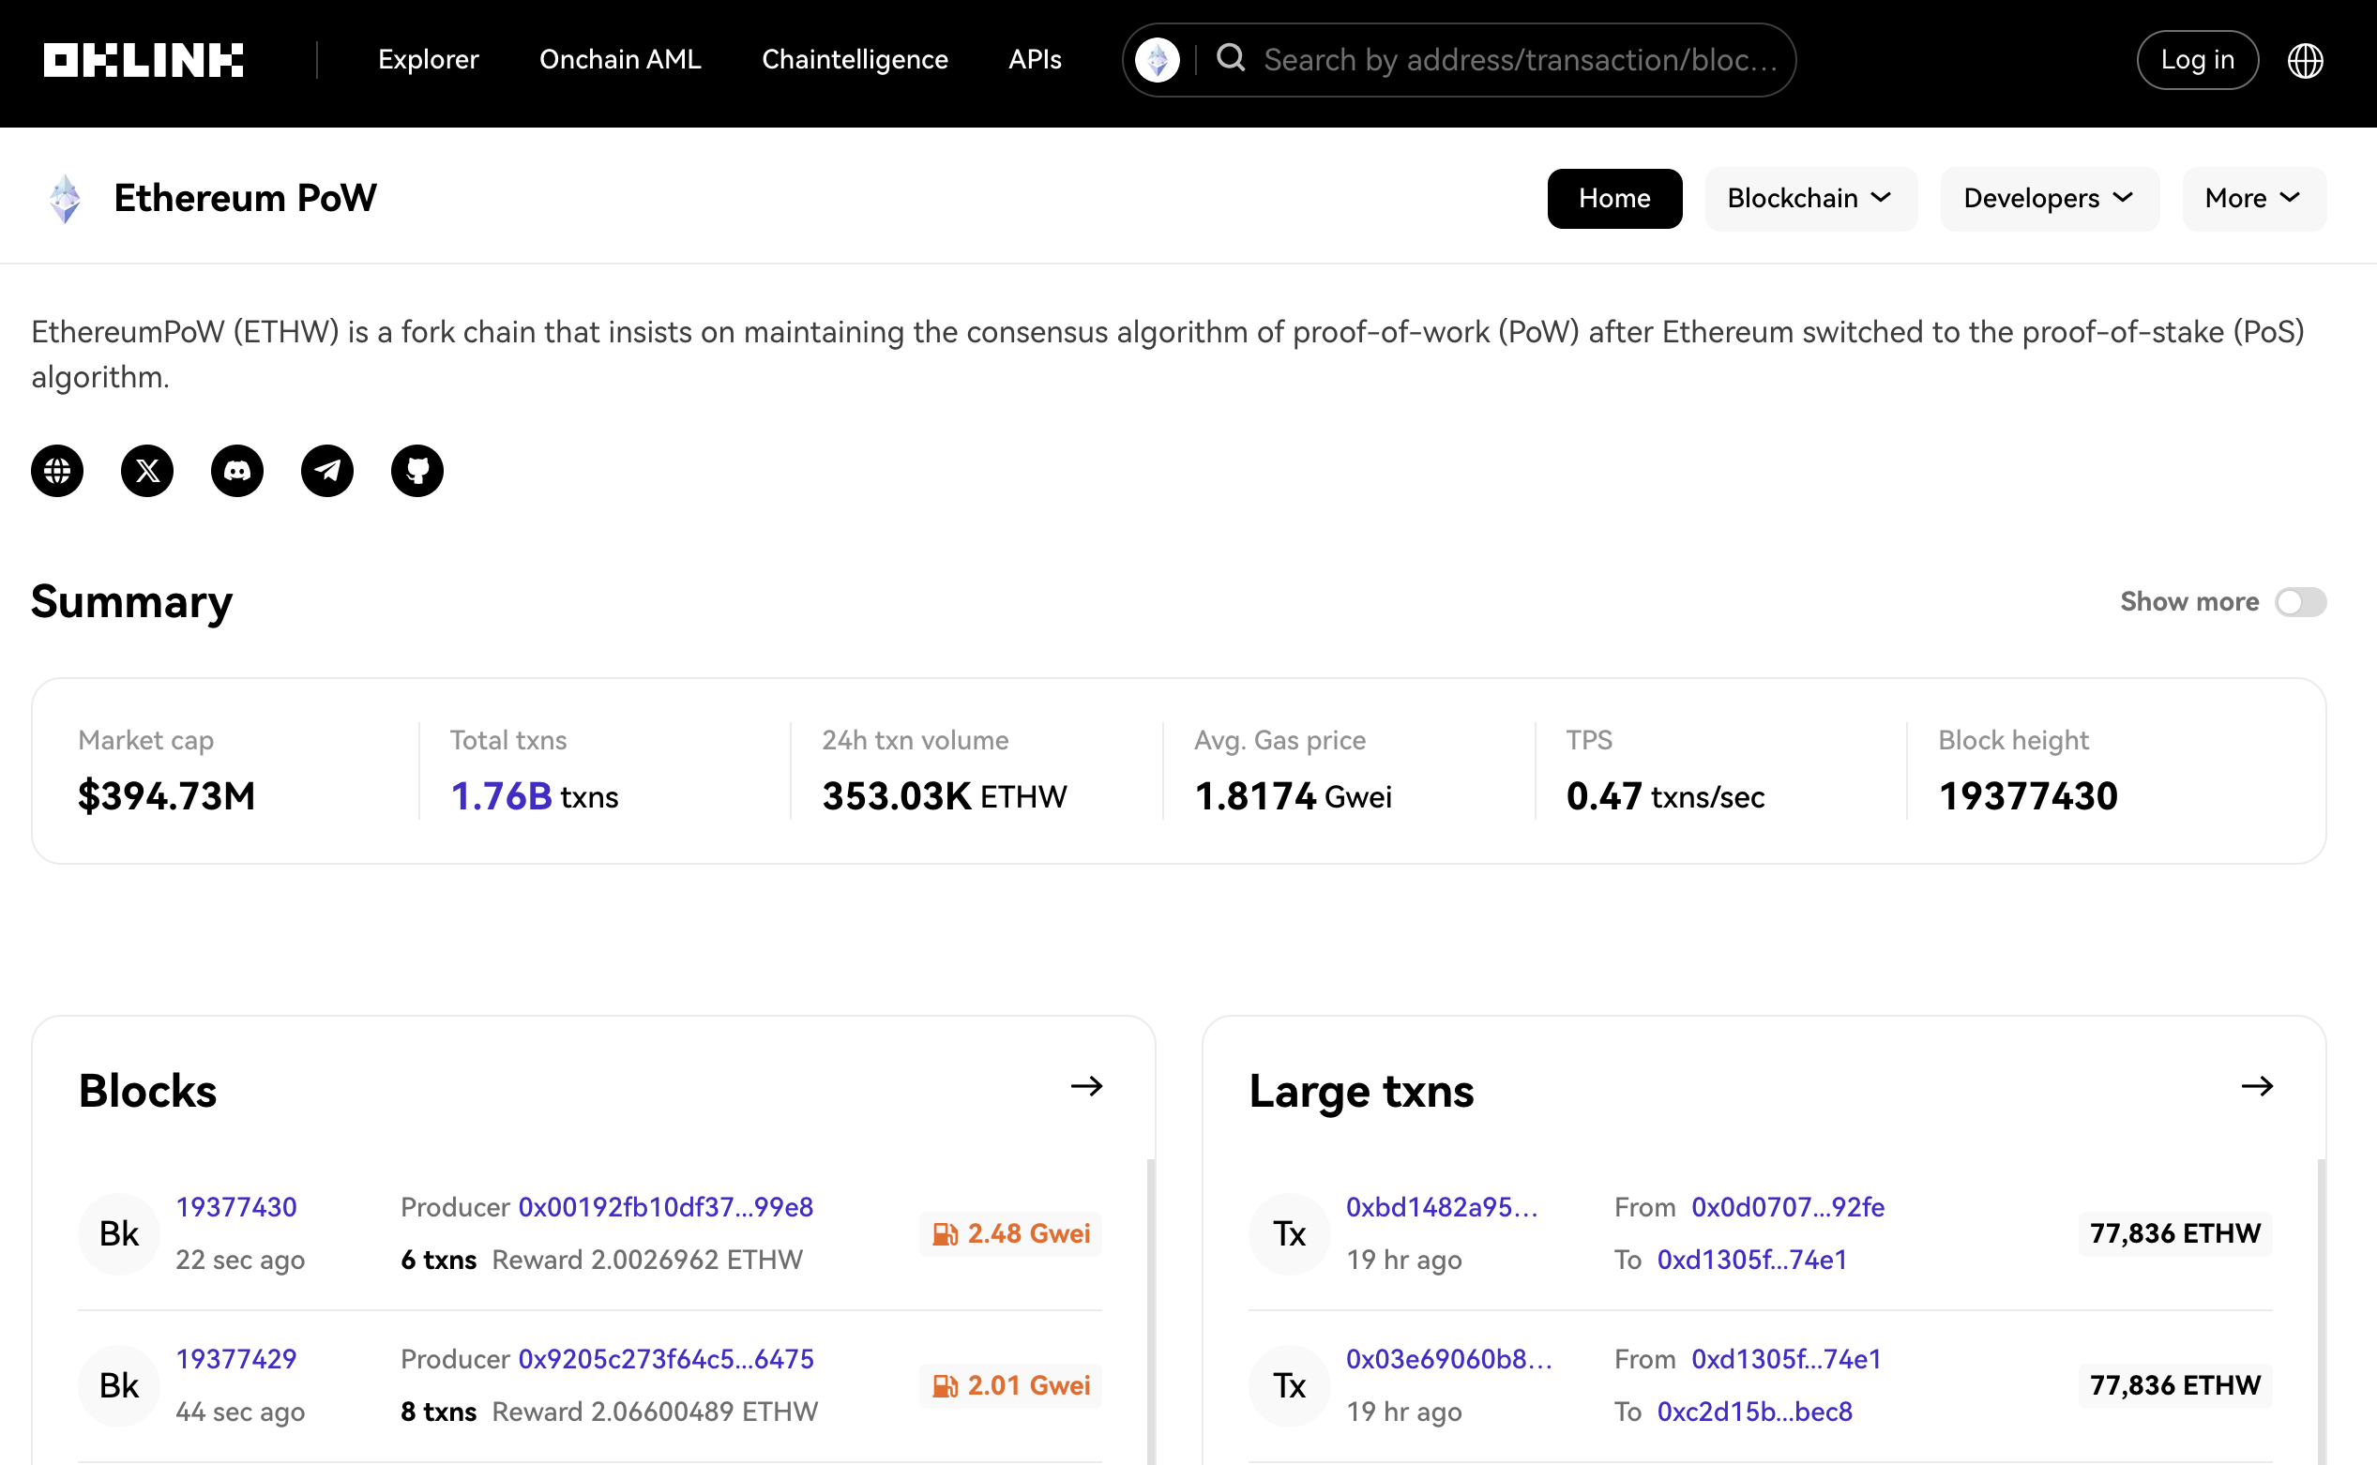Expand the Developers dropdown menu
2377x1465 pixels.
[2050, 199]
